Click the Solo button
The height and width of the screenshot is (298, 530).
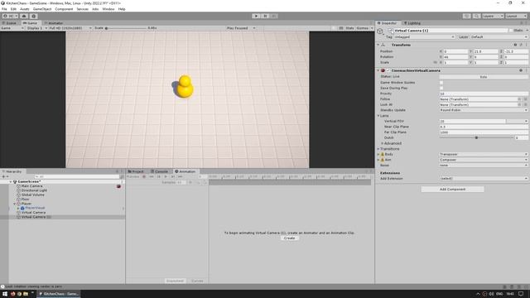point(484,77)
